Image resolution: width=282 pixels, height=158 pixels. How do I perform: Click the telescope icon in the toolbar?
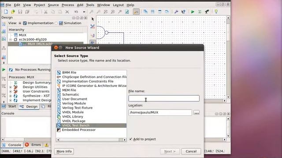(x=207, y=12)
